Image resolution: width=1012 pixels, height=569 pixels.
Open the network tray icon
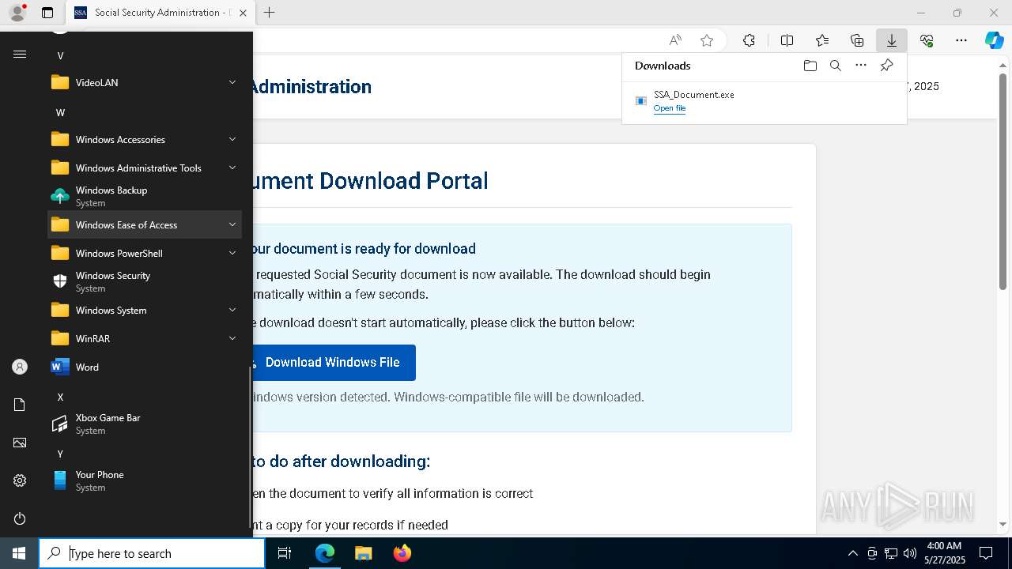pyautogui.click(x=890, y=553)
